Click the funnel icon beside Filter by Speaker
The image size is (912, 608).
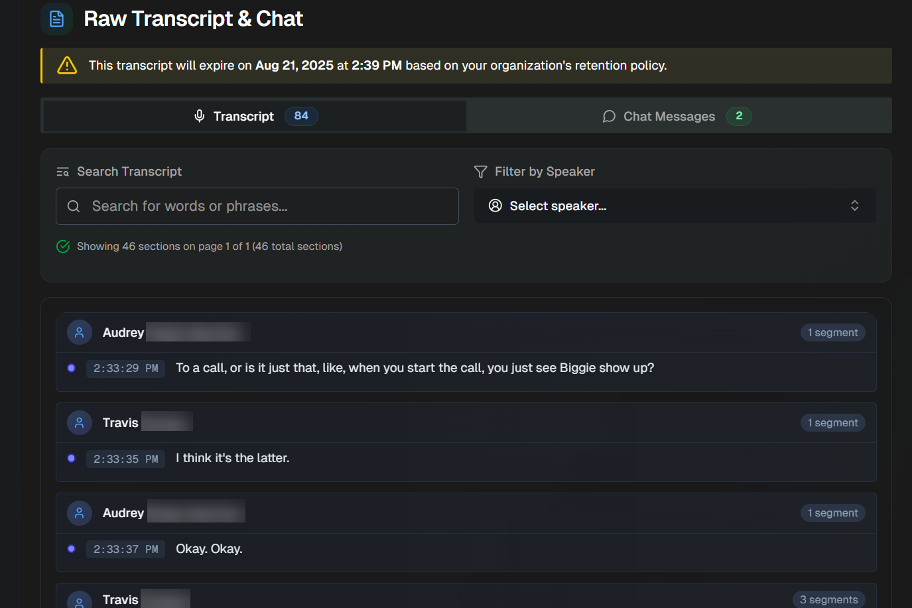pyautogui.click(x=480, y=171)
